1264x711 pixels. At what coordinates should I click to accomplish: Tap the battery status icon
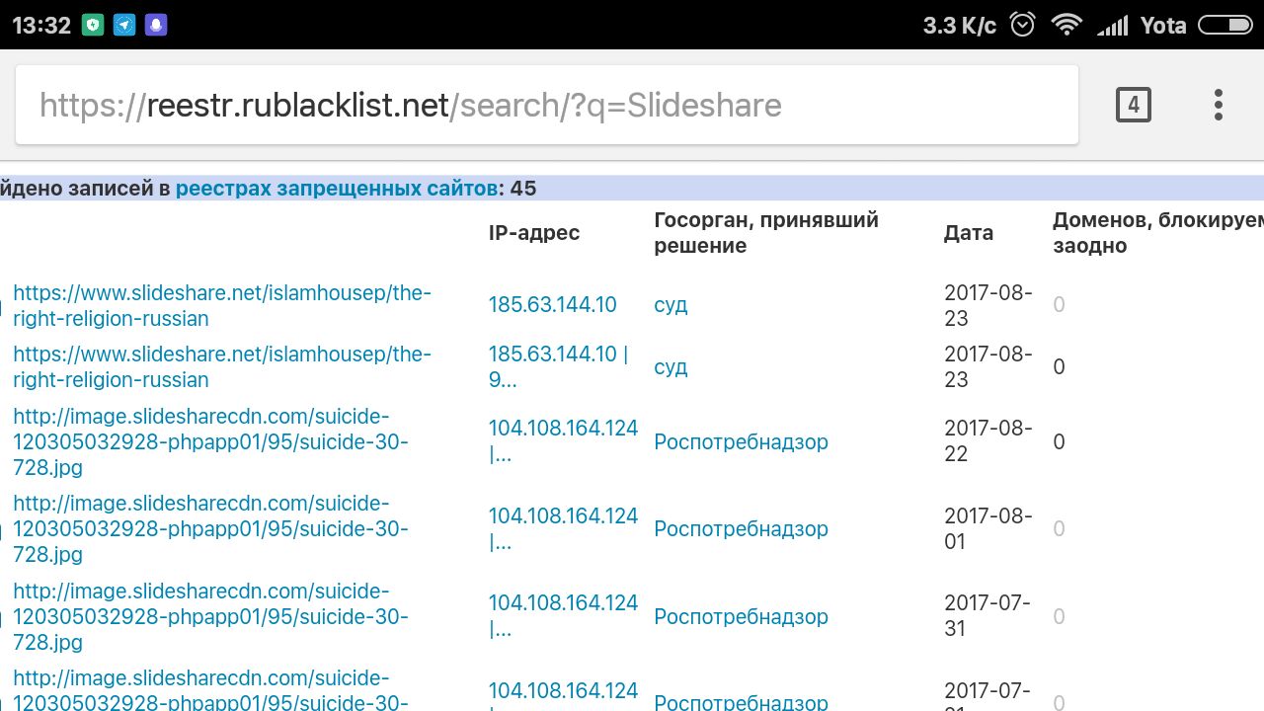pyautogui.click(x=1224, y=25)
